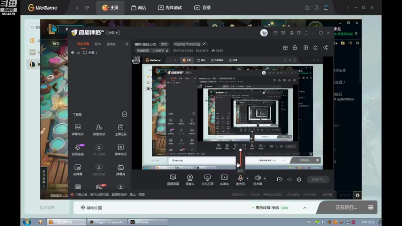Open WeGame 商店 tab
This screenshot has width=402, height=226.
(139, 8)
